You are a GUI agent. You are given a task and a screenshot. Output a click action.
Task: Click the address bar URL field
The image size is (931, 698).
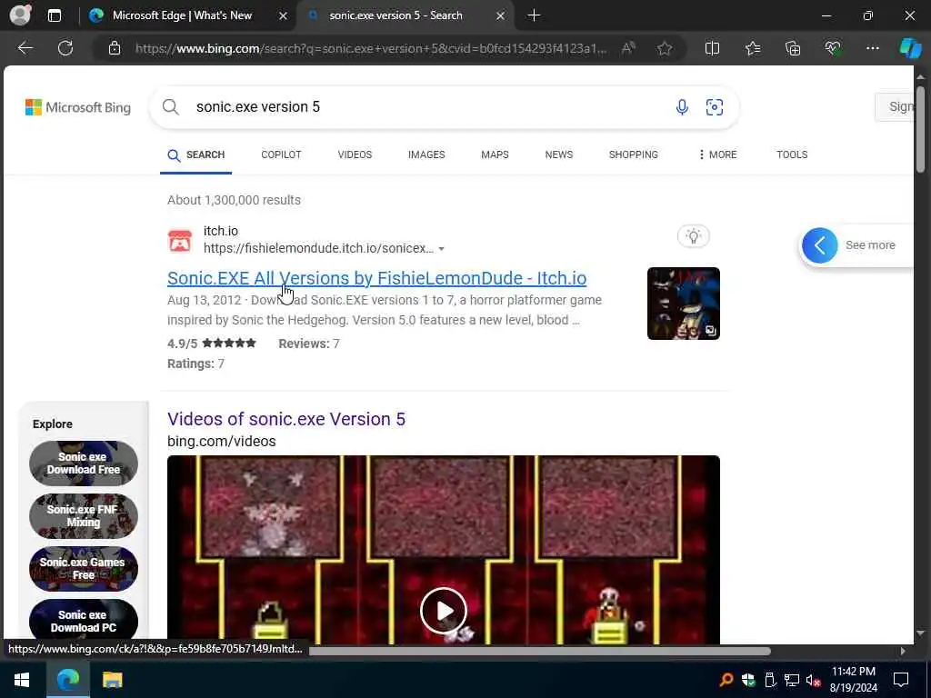coord(371,48)
